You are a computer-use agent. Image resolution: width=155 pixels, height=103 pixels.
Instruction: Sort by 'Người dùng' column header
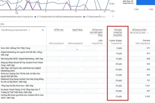point(77,30)
